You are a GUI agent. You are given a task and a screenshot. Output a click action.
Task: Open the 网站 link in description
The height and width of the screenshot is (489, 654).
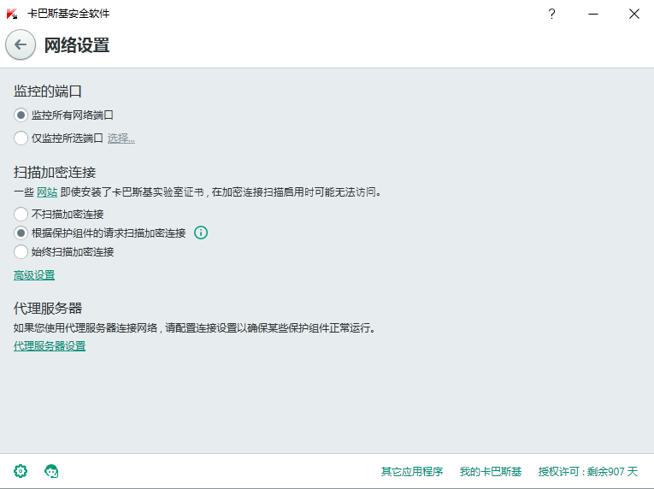coord(47,192)
